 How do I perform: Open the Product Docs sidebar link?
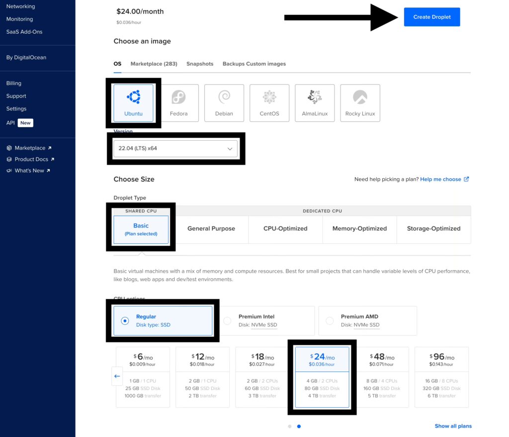pos(31,159)
